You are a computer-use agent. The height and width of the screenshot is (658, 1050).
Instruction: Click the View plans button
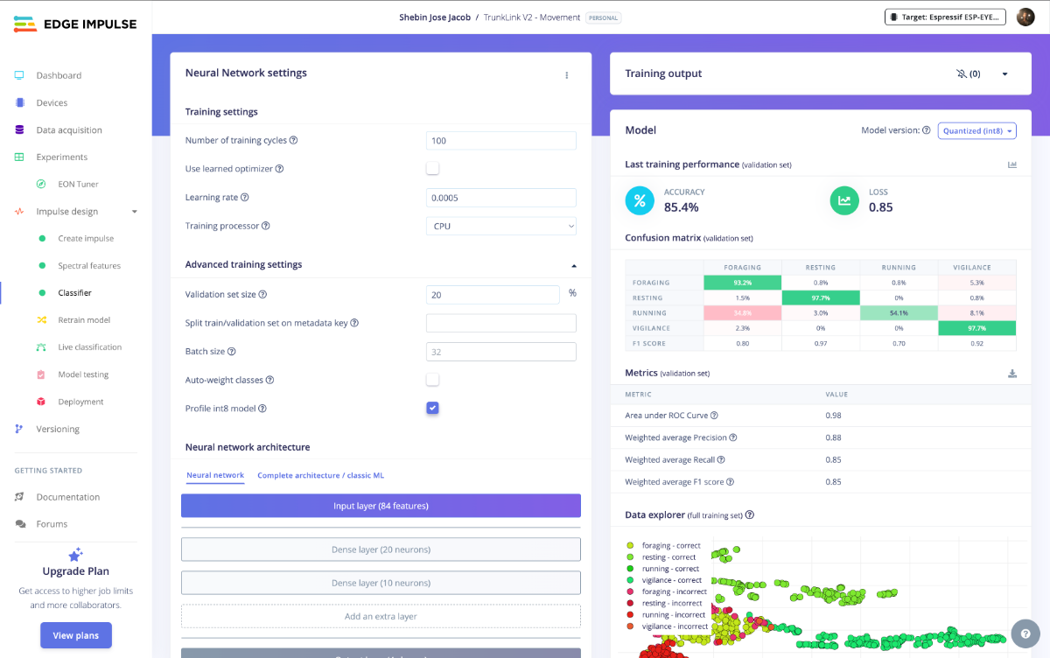click(x=75, y=635)
